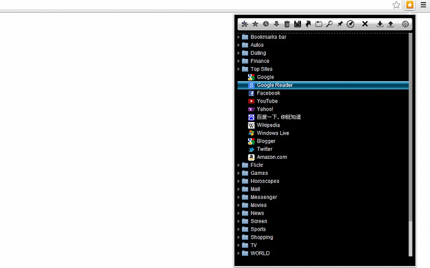Viewport: 430px width, 268px height.
Task: Click the circled pin icon
Action: [351, 24]
